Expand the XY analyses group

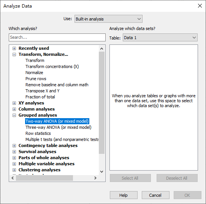click(x=14, y=103)
